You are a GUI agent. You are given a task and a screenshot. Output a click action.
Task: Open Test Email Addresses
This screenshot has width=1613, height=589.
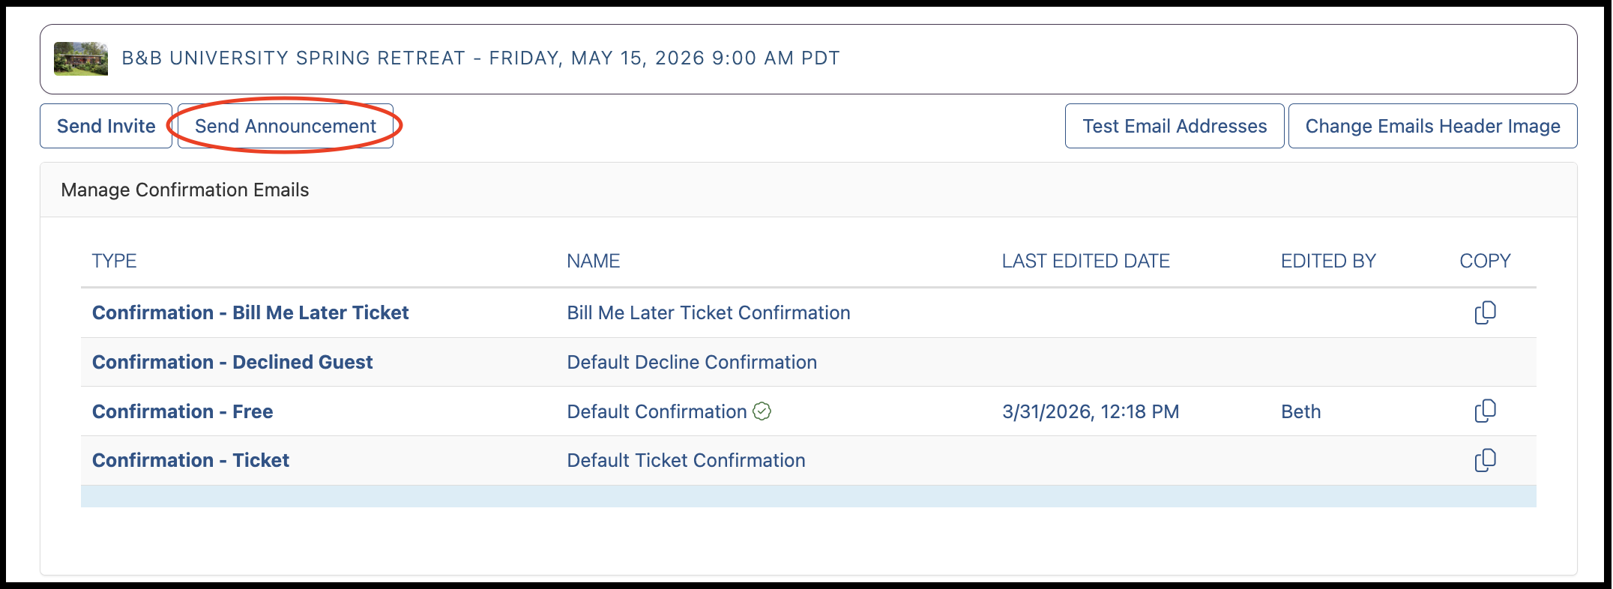[x=1175, y=126]
